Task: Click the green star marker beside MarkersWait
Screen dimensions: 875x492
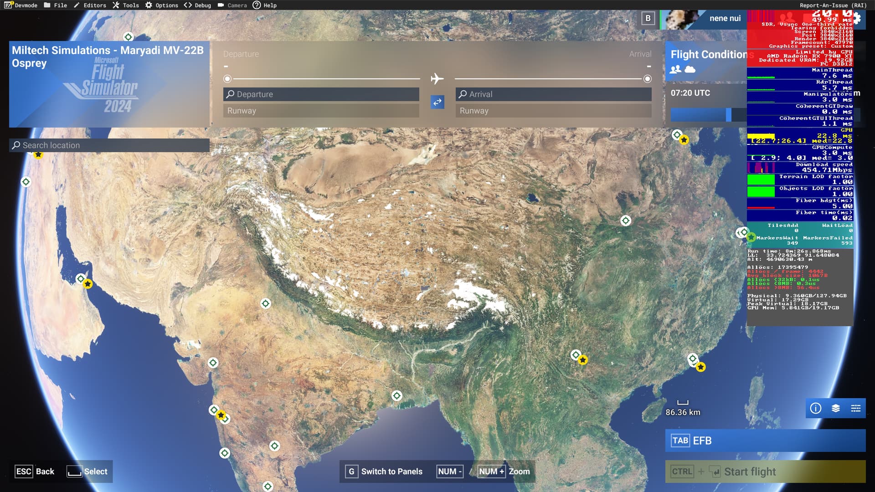Action: pyautogui.click(x=751, y=237)
